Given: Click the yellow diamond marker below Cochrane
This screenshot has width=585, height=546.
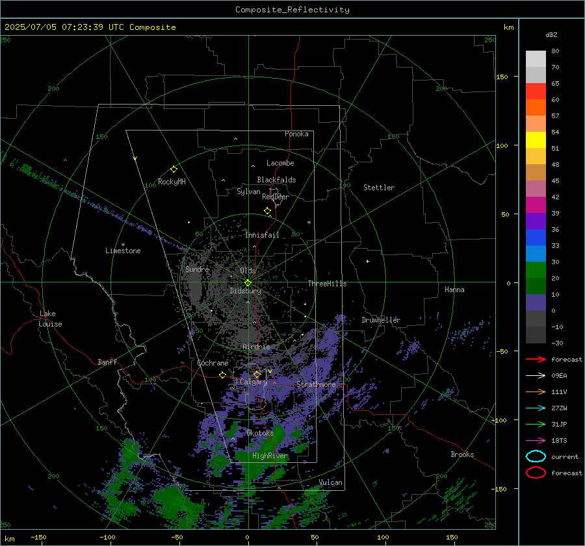Looking at the screenshot, I should [x=223, y=375].
